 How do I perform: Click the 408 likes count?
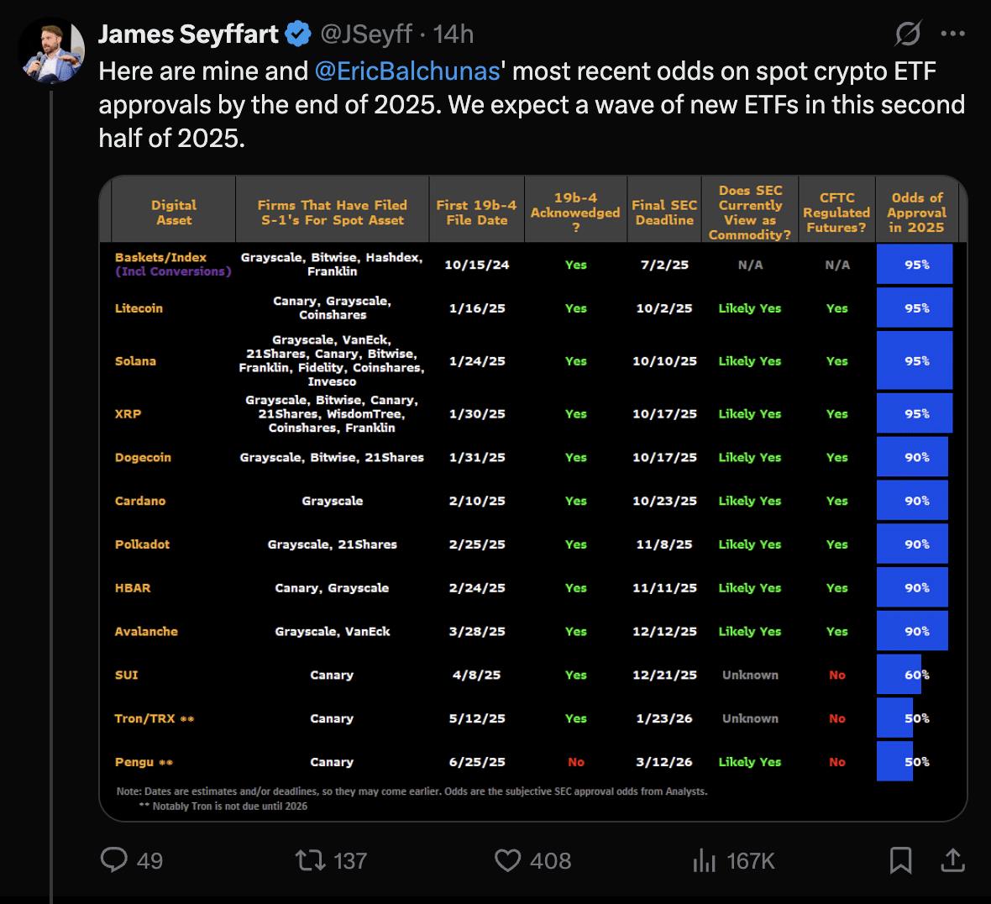[550, 861]
